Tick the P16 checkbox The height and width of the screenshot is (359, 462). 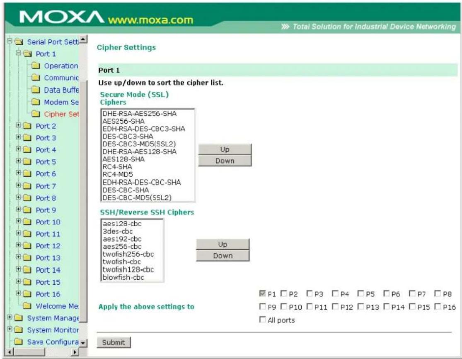[x=438, y=306]
